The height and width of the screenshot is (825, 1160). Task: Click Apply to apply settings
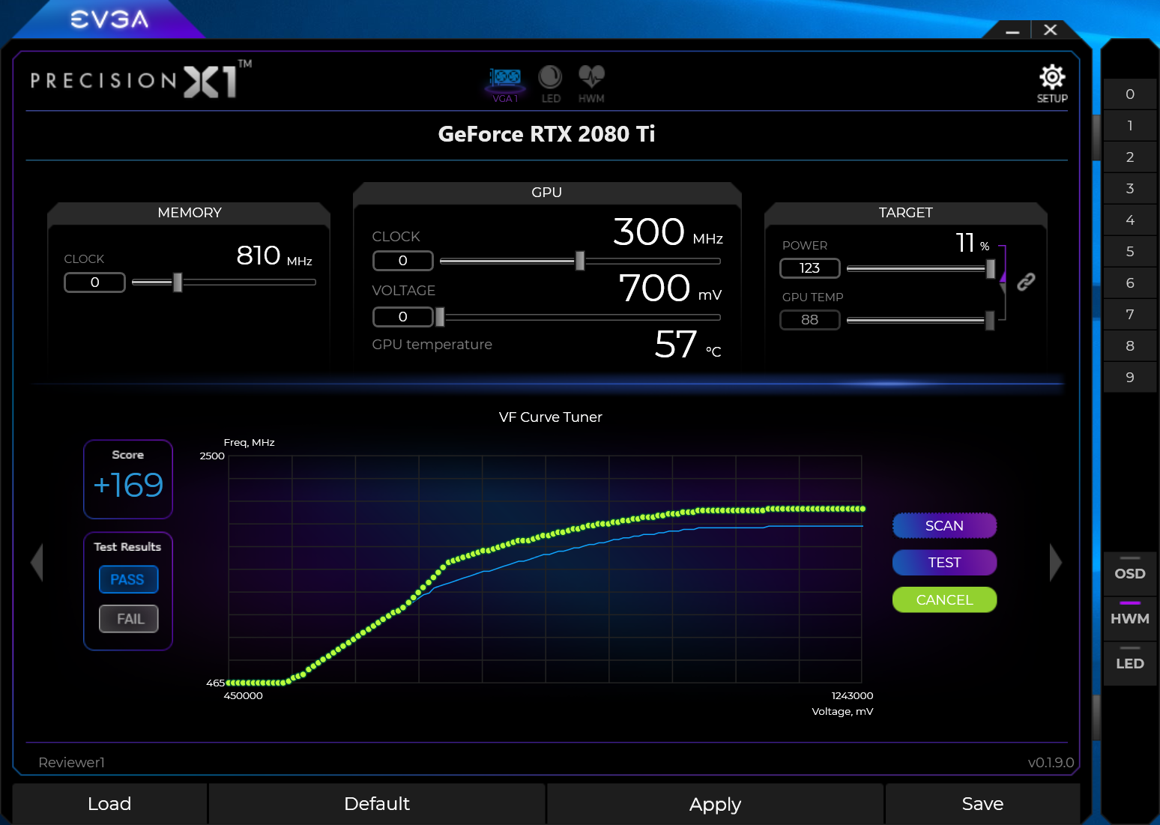[716, 804]
